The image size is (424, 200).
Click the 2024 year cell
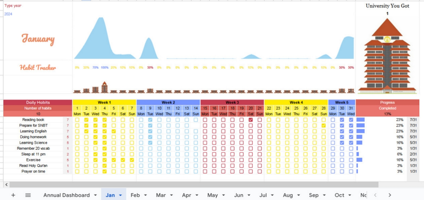click(x=8, y=14)
